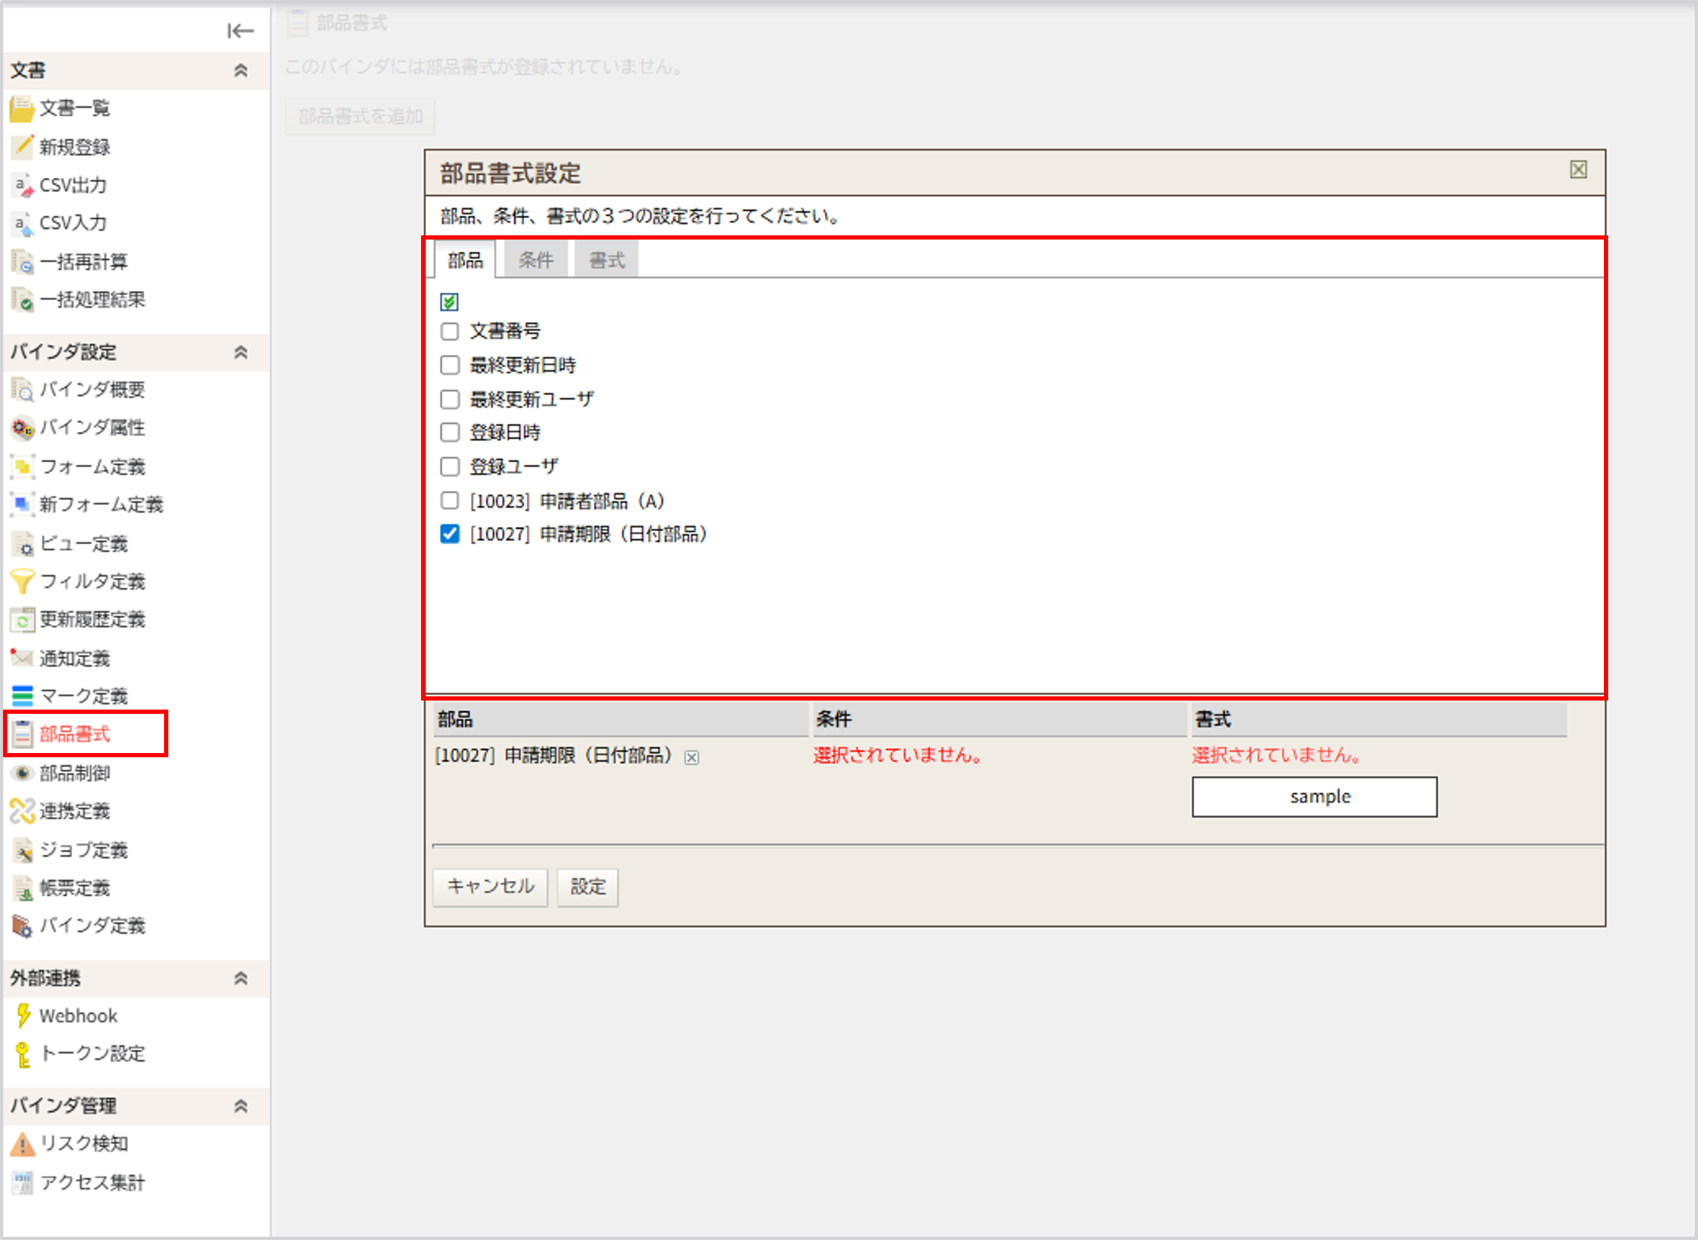Screen dimensions: 1698x1240
Task: Select the 部品 tab
Action: 465,261
